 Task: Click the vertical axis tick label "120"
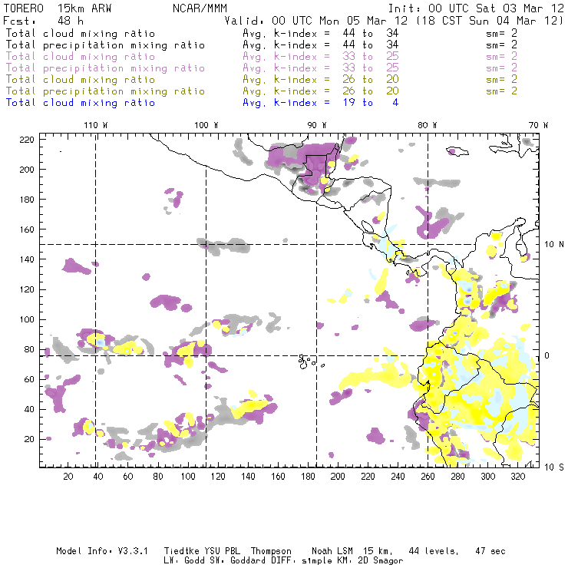point(27,289)
